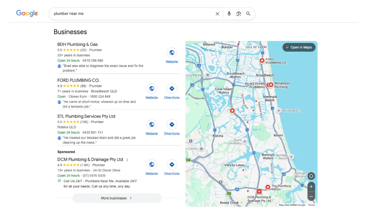Click DCM phone number (07) 5576 5305
Image resolution: width=368 pixels, height=215 pixels.
[94, 176]
